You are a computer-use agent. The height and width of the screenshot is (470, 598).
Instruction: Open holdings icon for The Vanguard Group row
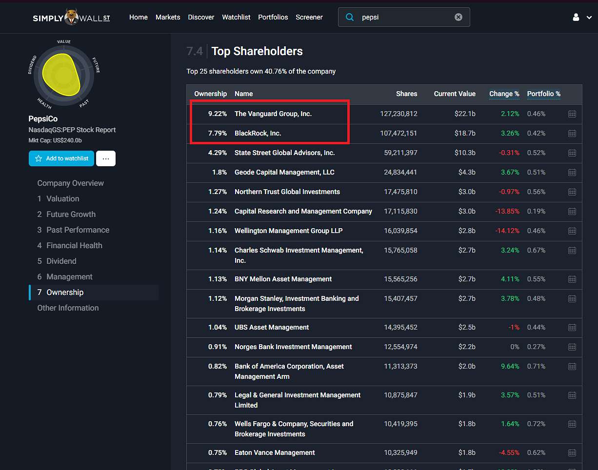[x=572, y=114]
